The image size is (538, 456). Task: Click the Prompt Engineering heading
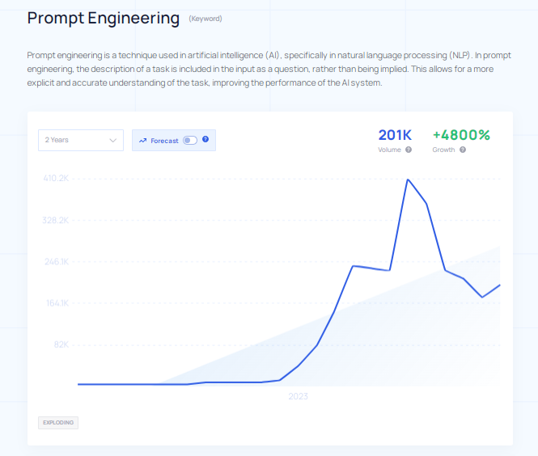tap(104, 18)
